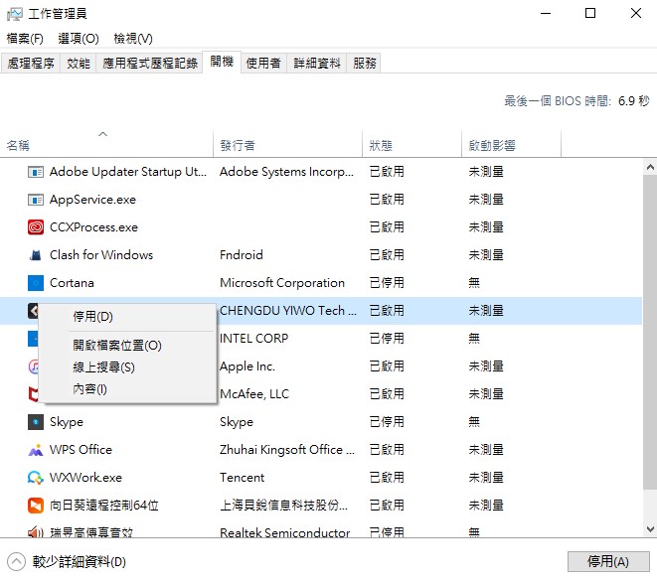
Task: Click the Zhuhai Kingsoft Office publisher cell
Action: tap(287, 450)
